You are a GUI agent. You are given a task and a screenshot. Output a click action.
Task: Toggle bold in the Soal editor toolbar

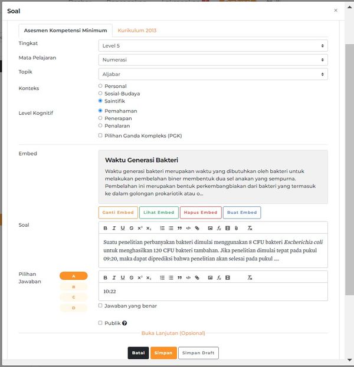point(106,228)
